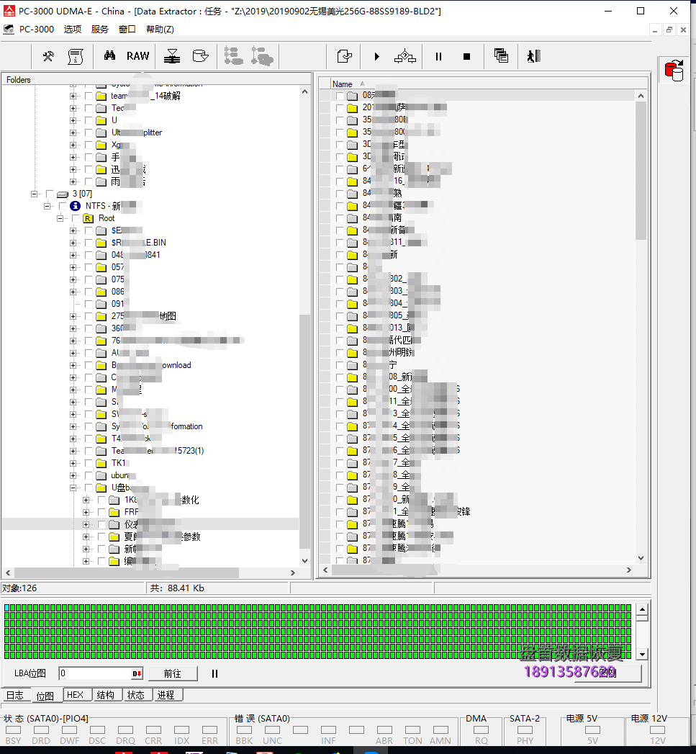
Task: Click the pause icon beside 前往 button
Action: pos(215,673)
